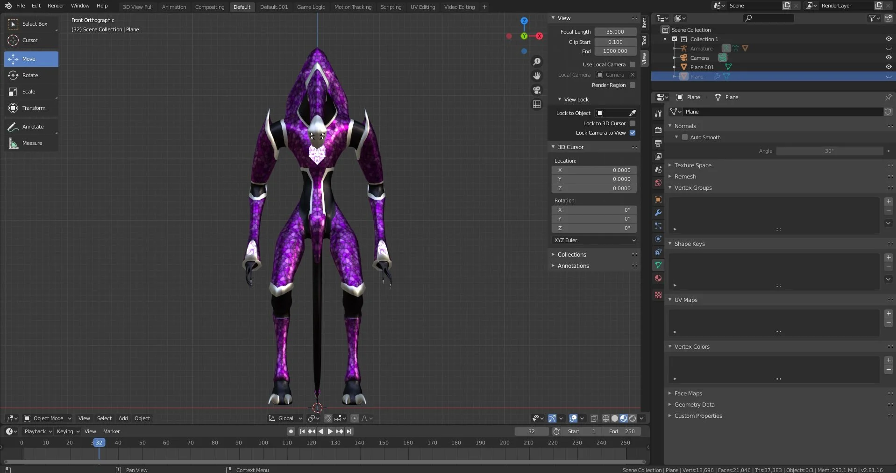
Task: Toggle X-ray mode in viewport header
Action: click(x=594, y=418)
